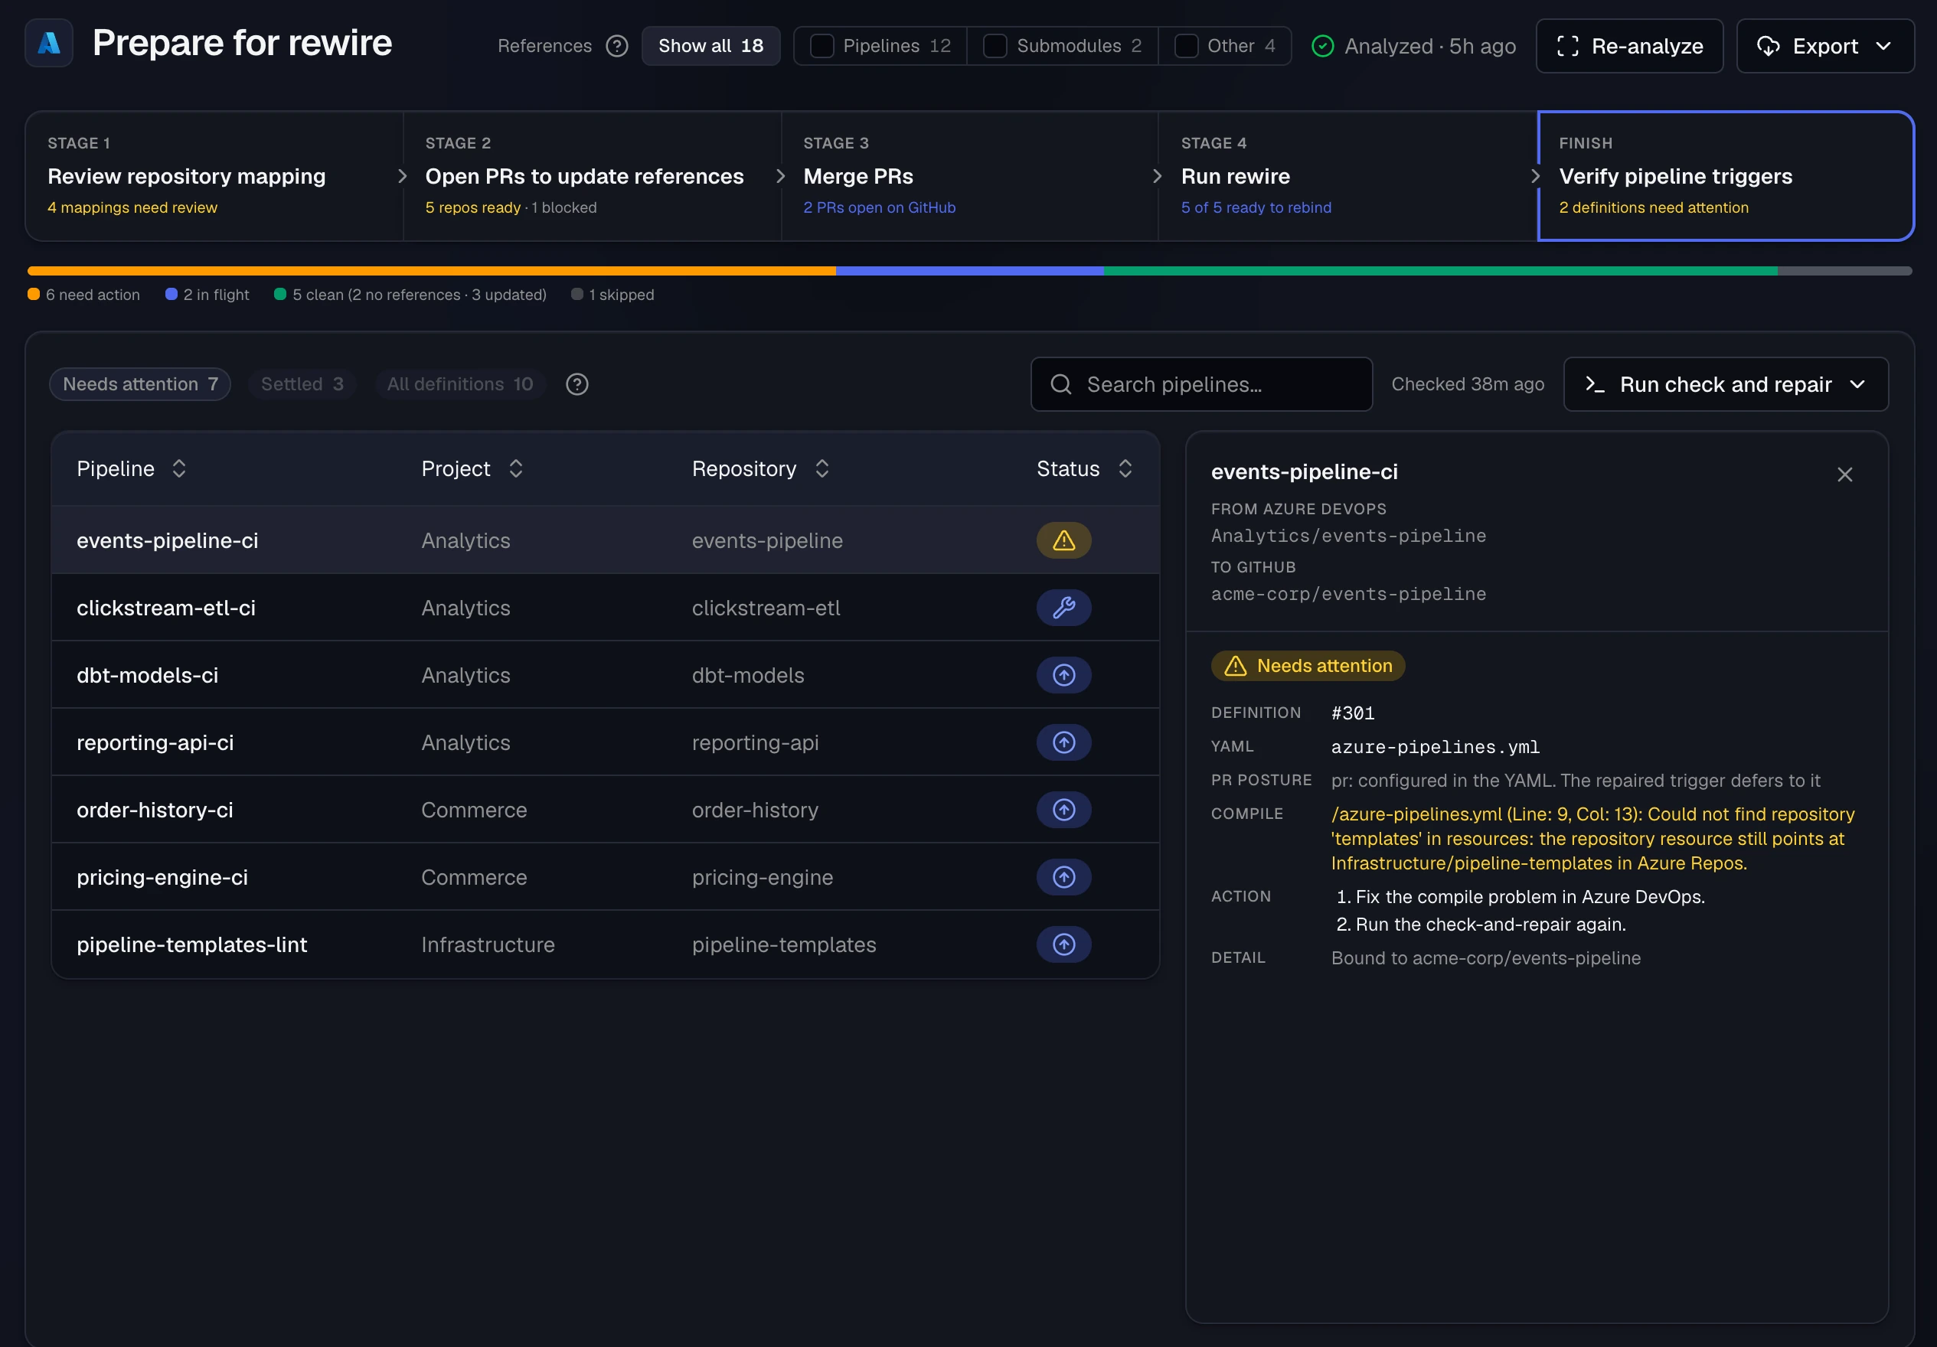
Task: Click the definition number #301
Action: (1352, 713)
